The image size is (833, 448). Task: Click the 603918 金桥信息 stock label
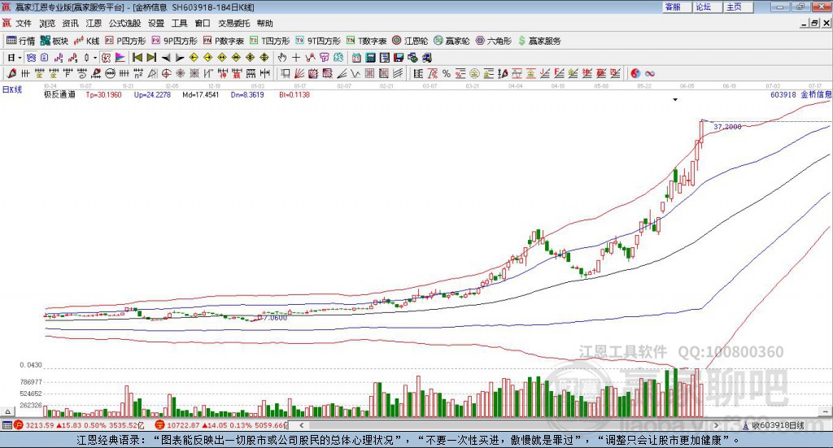pos(800,94)
